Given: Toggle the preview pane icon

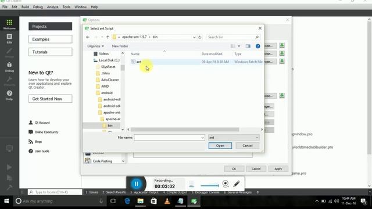Looking at the screenshot, I should (x=248, y=46).
